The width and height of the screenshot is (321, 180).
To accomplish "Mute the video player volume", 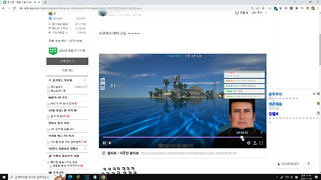I will coord(110,143).
